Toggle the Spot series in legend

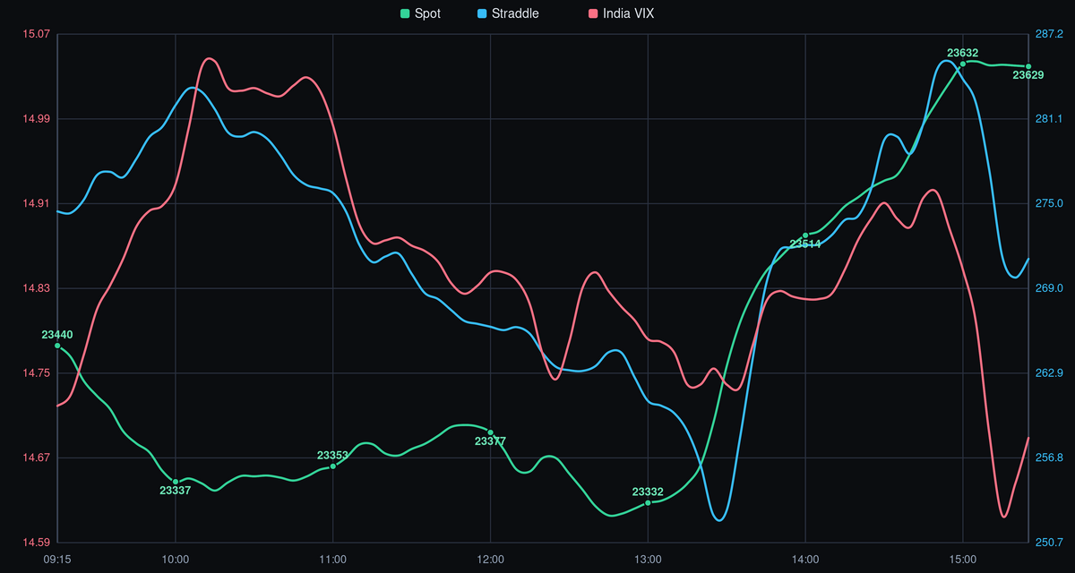pos(420,13)
